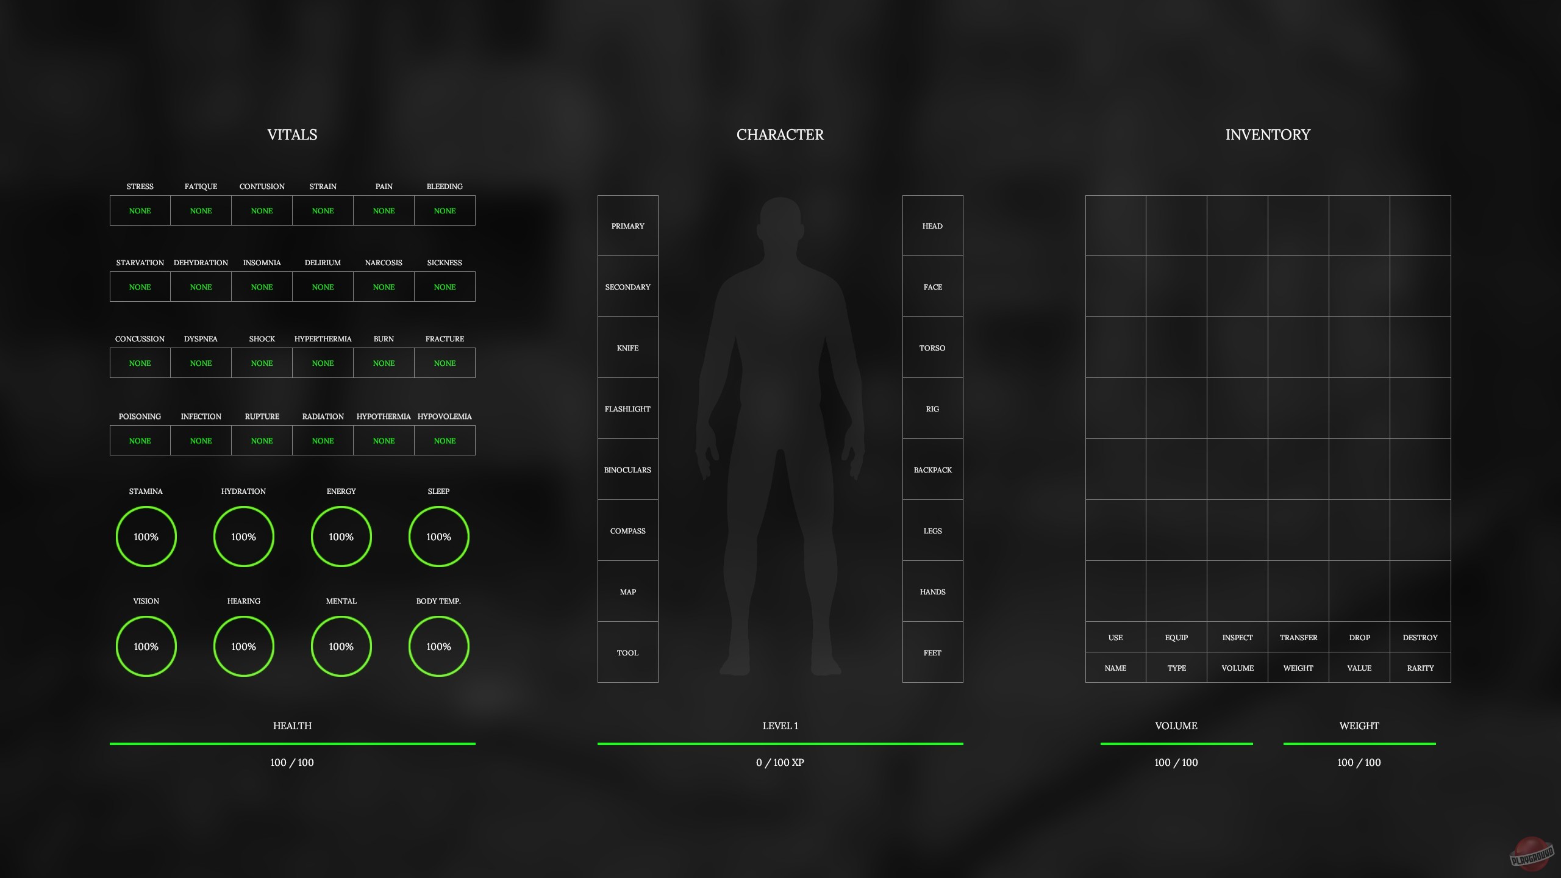Viewport: 1561px width, 878px height.
Task: Click the Body Temp. circular indicator
Action: pyautogui.click(x=438, y=646)
